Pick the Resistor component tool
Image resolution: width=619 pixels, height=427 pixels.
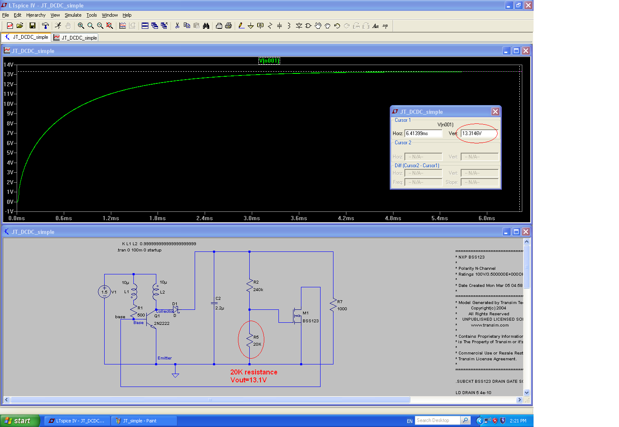tap(270, 26)
